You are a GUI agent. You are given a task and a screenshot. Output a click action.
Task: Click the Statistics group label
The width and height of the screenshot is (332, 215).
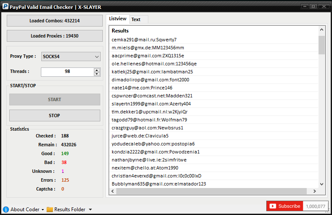point(19,129)
